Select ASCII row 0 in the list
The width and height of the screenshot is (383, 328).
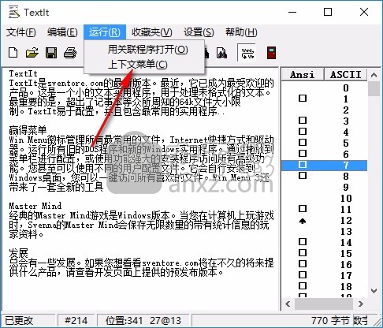click(x=324, y=88)
